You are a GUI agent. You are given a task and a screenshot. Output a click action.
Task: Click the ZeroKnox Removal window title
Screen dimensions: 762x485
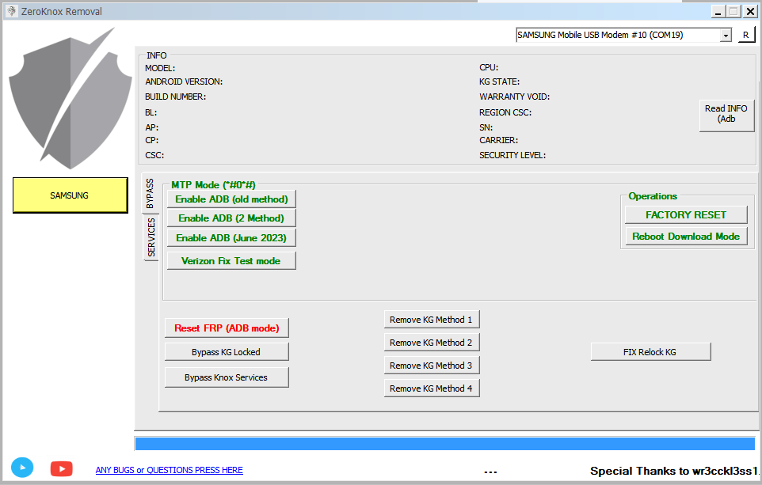pyautogui.click(x=62, y=12)
